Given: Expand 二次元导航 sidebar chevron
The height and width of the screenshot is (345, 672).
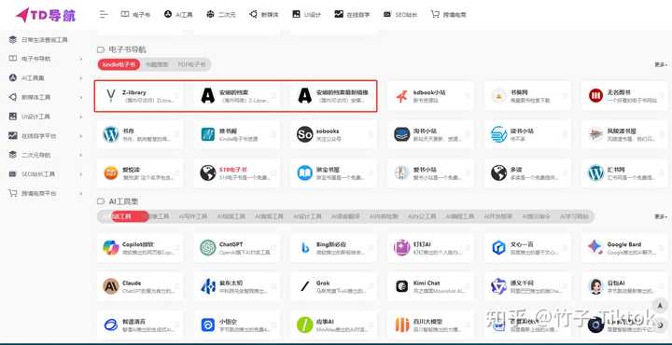Looking at the screenshot, I should coord(80,155).
